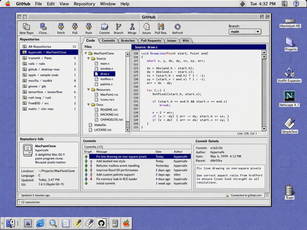Click the Files tree scroll up arrow
This screenshot has width=307, height=230.
pyautogui.click(x=128, y=54)
